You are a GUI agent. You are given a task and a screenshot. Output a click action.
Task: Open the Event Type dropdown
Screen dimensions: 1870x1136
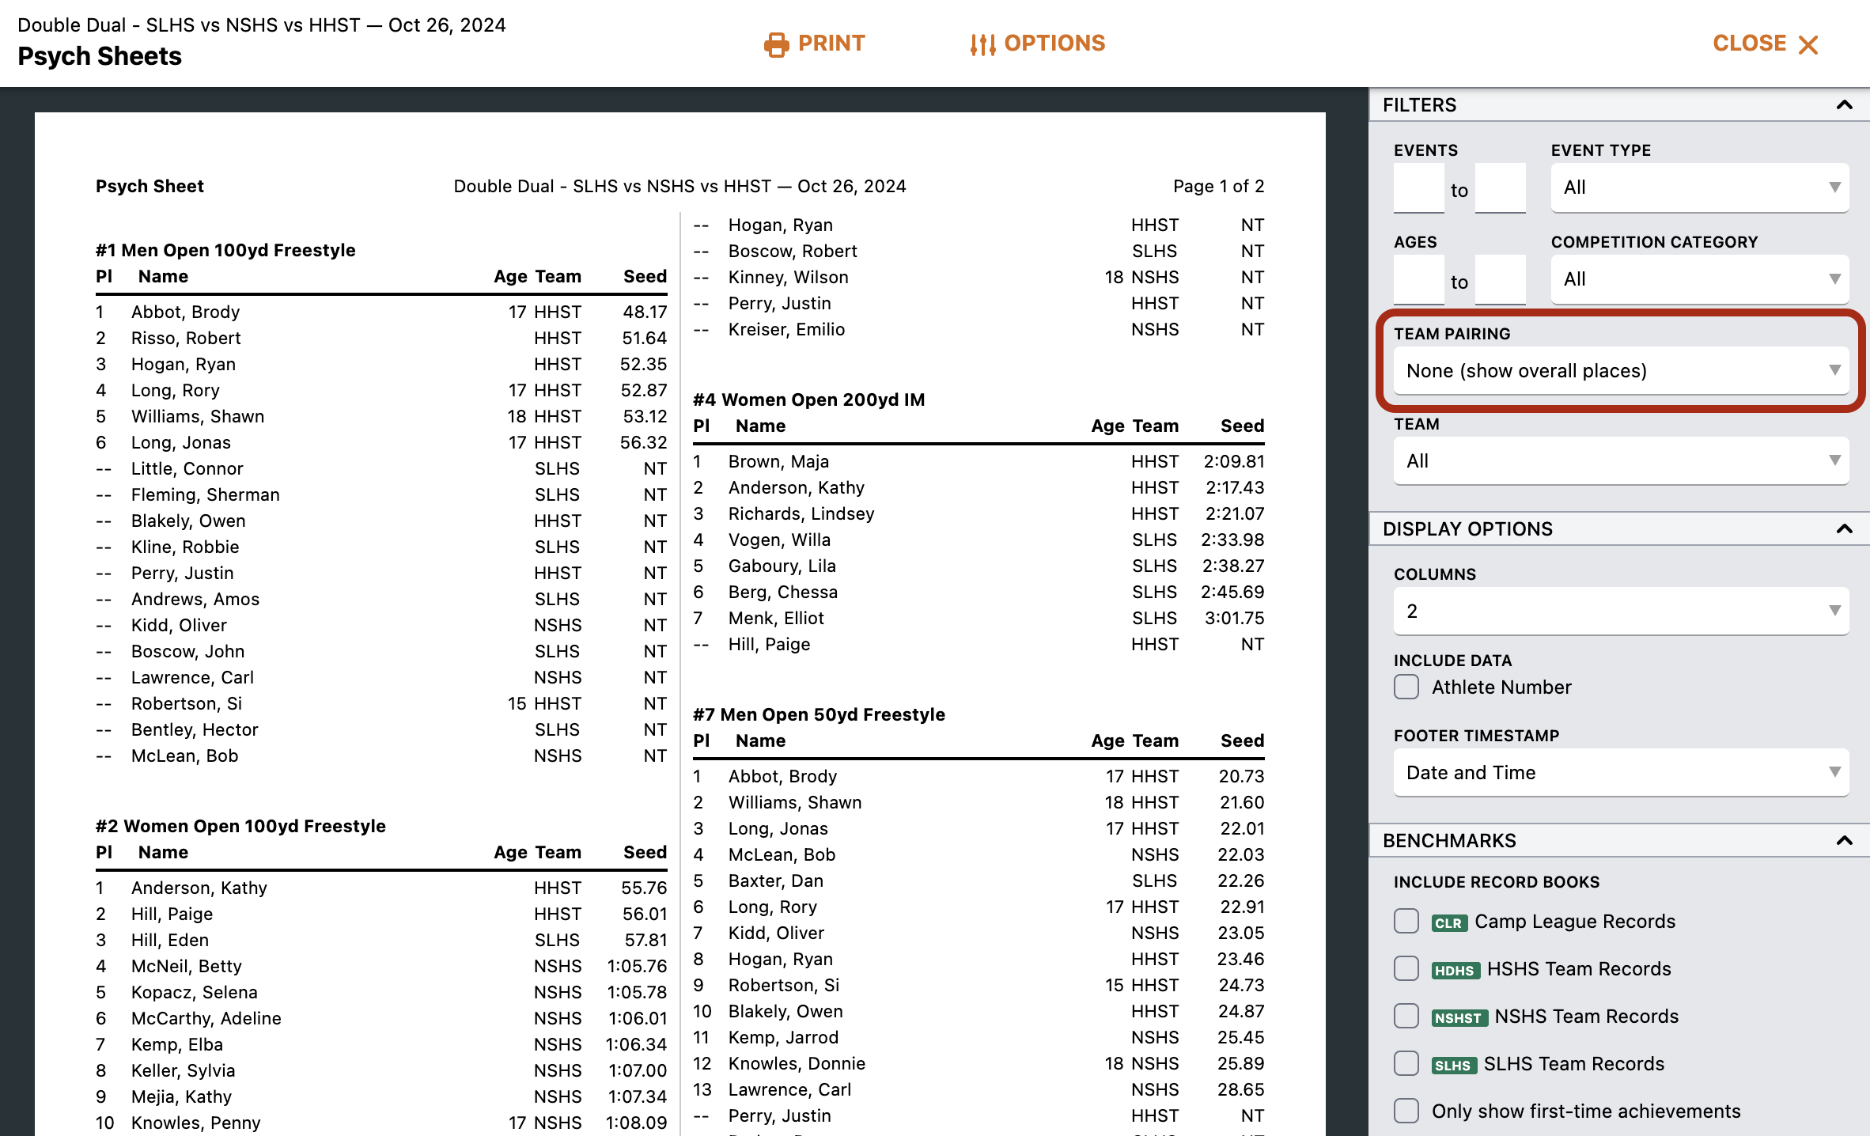click(x=1700, y=187)
